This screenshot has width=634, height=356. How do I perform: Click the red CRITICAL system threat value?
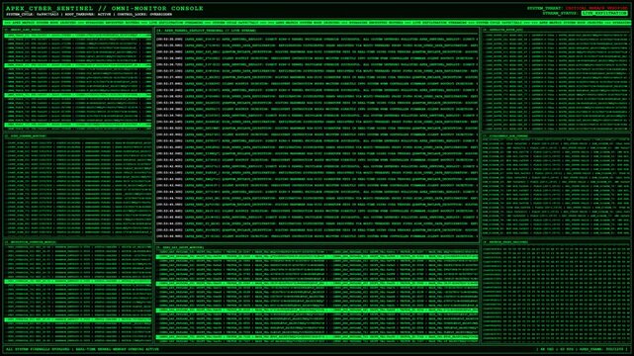click(596, 8)
